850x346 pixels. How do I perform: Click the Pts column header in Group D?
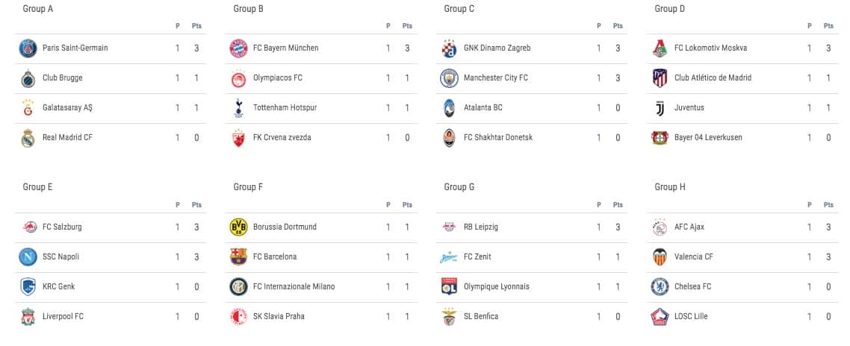coord(828,26)
